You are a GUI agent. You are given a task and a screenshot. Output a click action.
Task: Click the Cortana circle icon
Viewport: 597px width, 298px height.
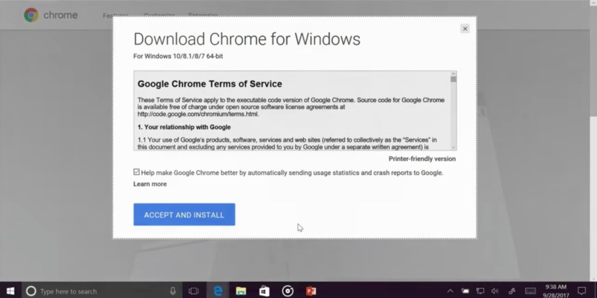point(31,291)
